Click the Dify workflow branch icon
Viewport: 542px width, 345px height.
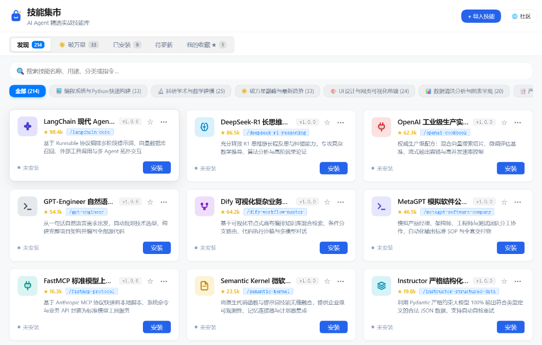tap(205, 206)
